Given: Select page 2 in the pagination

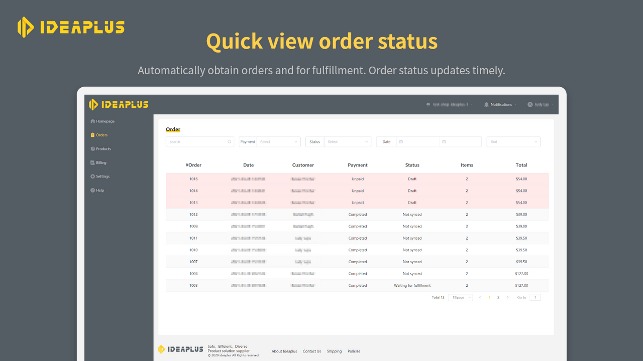Looking at the screenshot, I should pos(498,297).
